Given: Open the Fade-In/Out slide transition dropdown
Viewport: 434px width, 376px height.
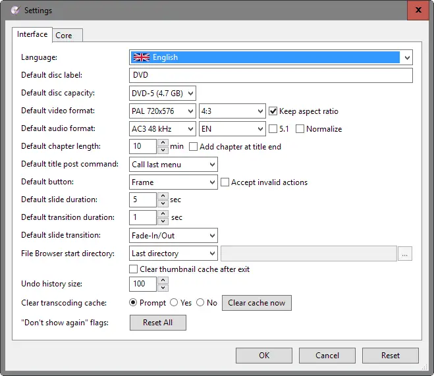Looking at the screenshot, I should coord(173,236).
